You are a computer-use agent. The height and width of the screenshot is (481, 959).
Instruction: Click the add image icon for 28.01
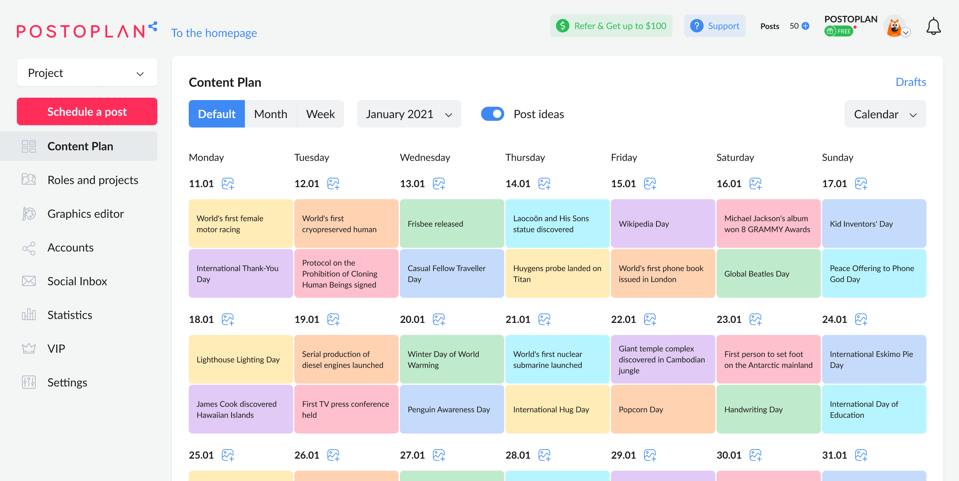tap(544, 455)
